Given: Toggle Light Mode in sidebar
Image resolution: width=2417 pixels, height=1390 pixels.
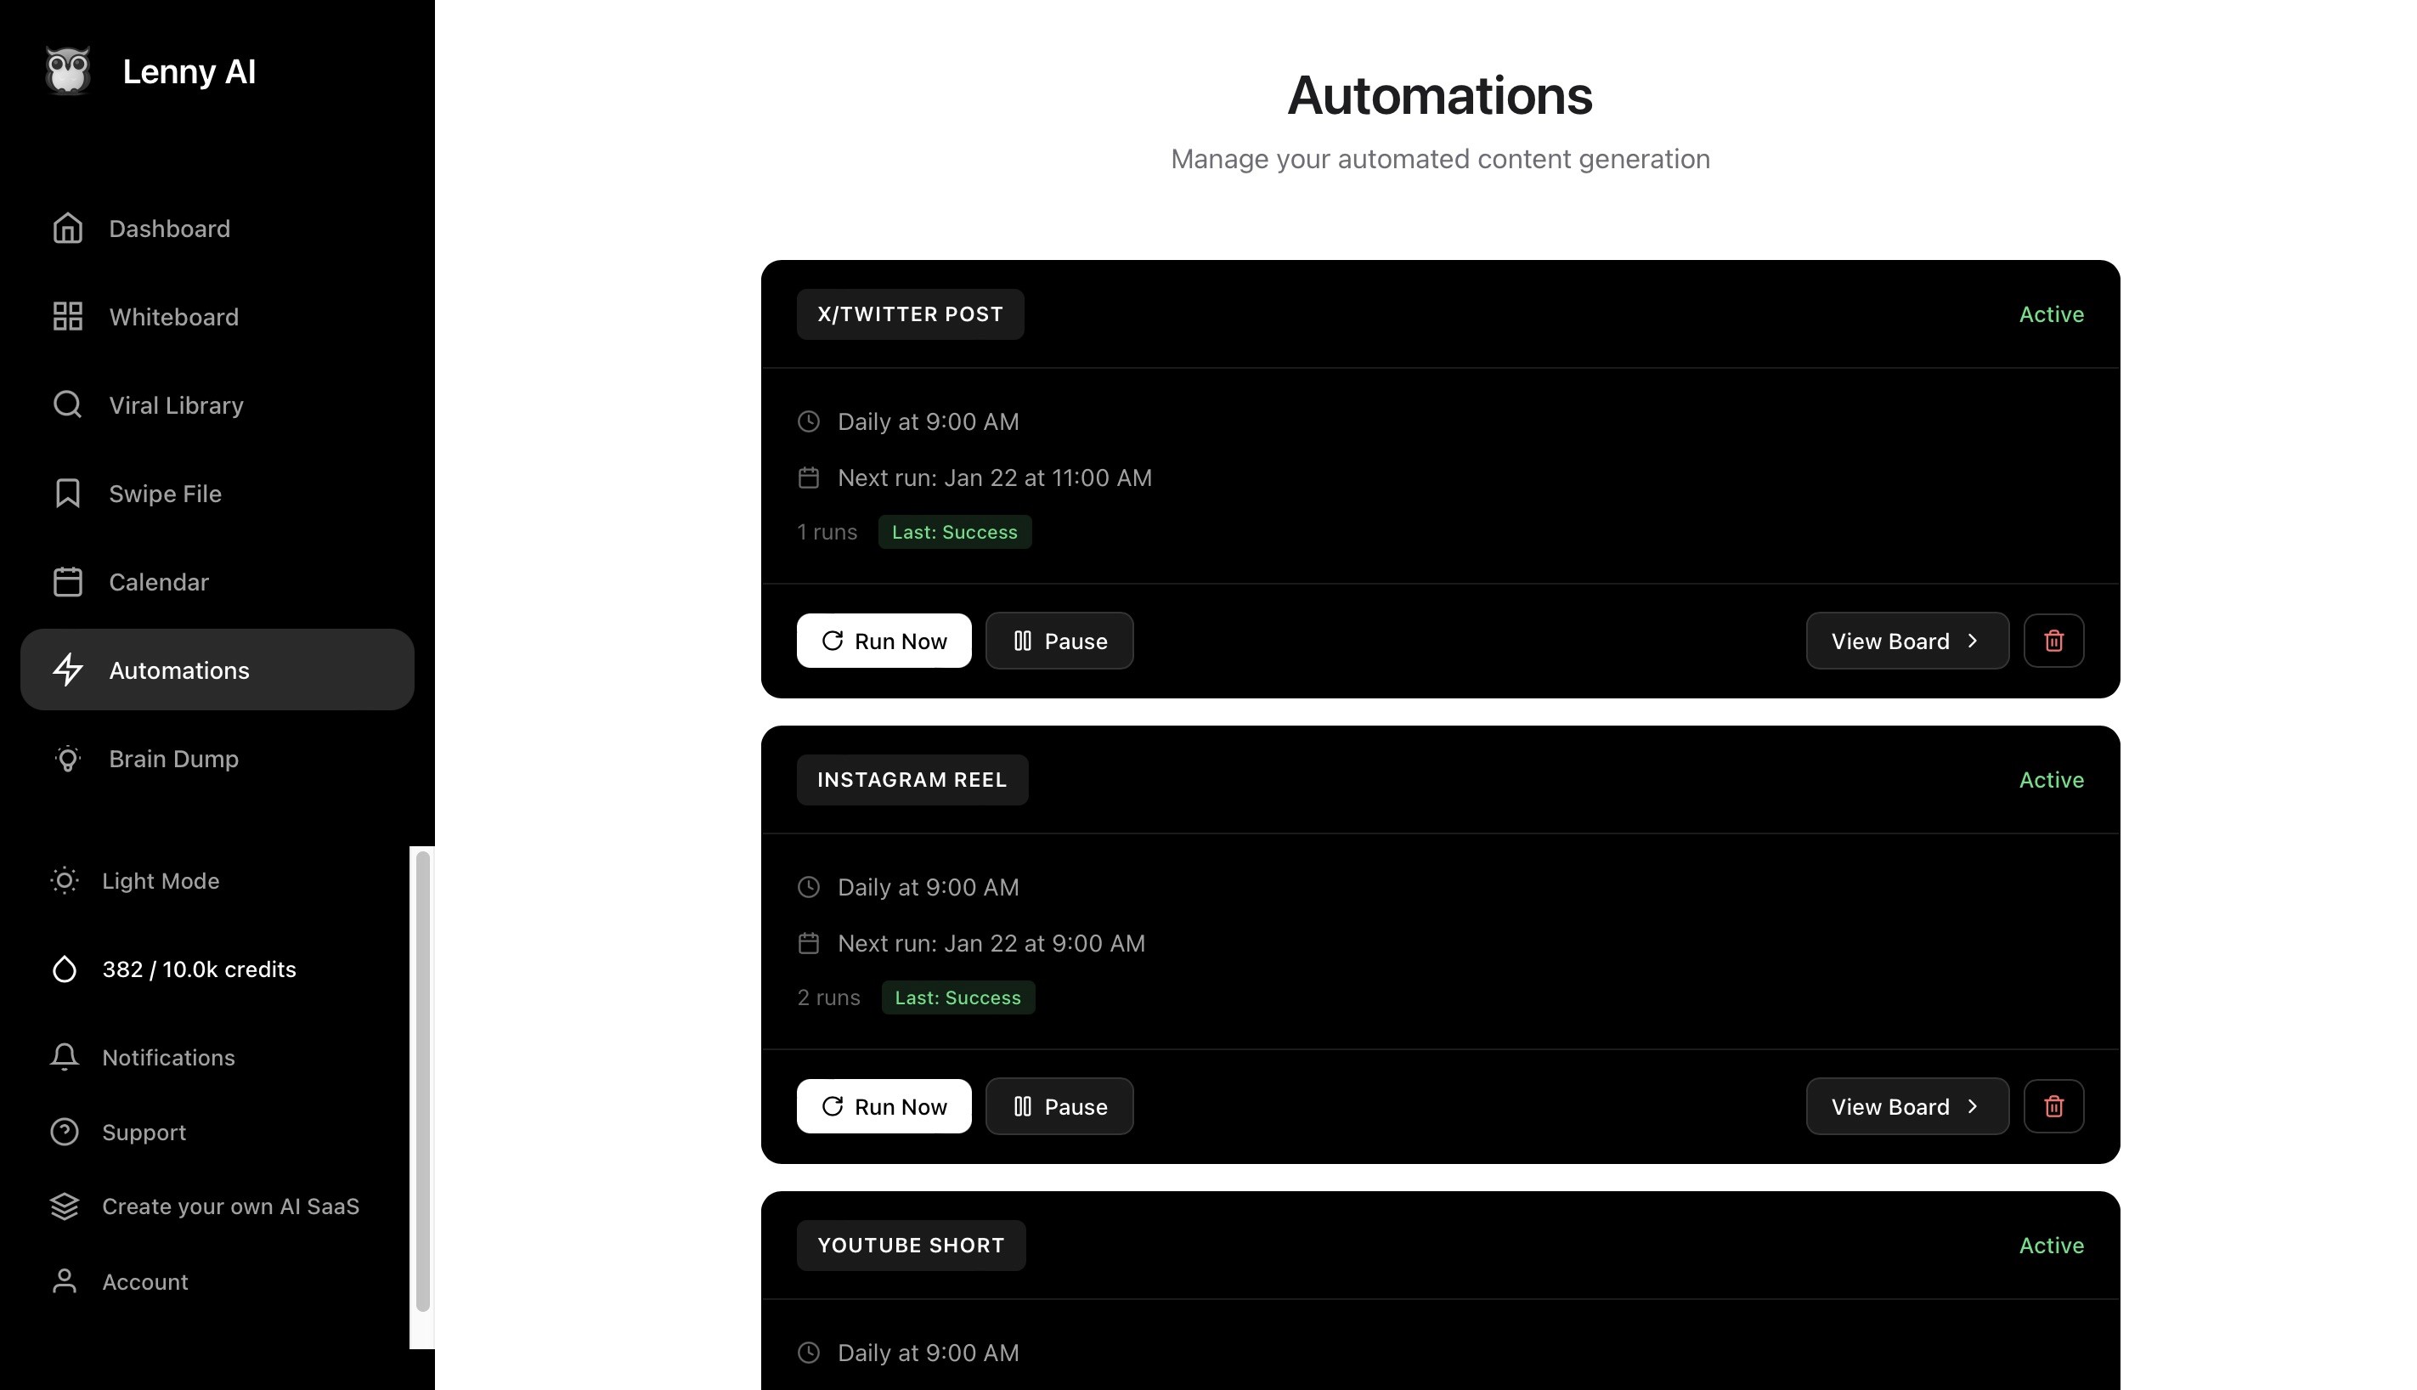Looking at the screenshot, I should point(161,880).
